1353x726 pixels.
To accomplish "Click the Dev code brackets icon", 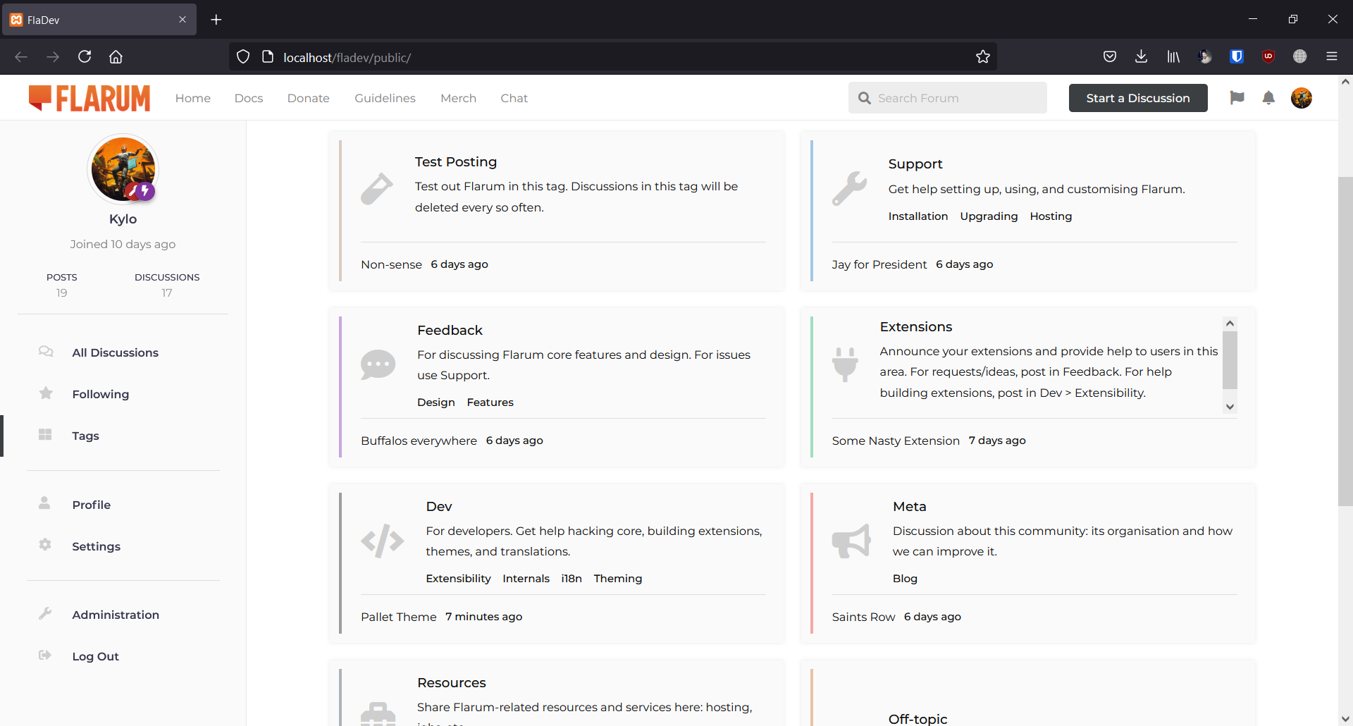I will pos(383,541).
